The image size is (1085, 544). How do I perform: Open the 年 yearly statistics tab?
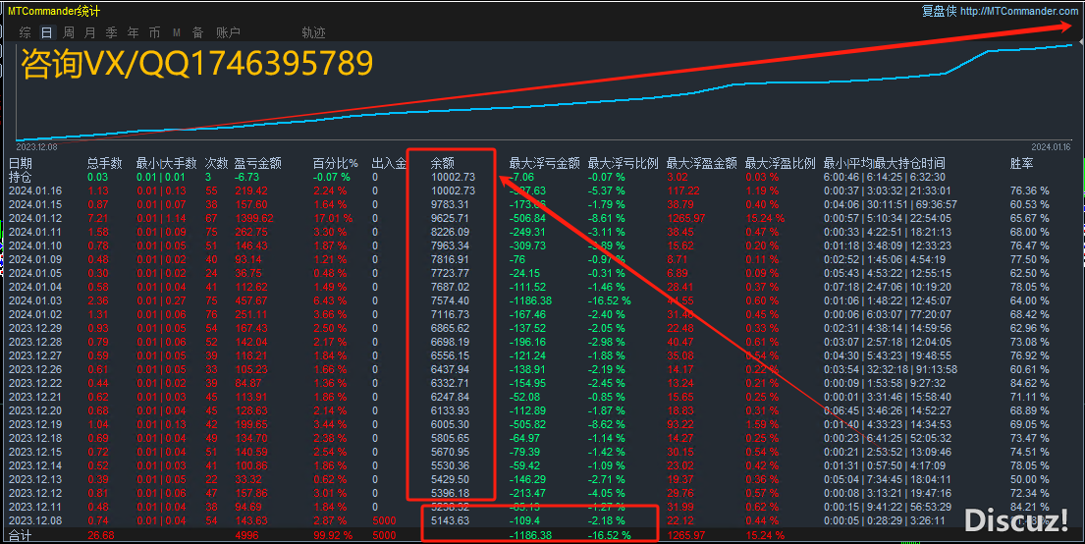(x=133, y=32)
